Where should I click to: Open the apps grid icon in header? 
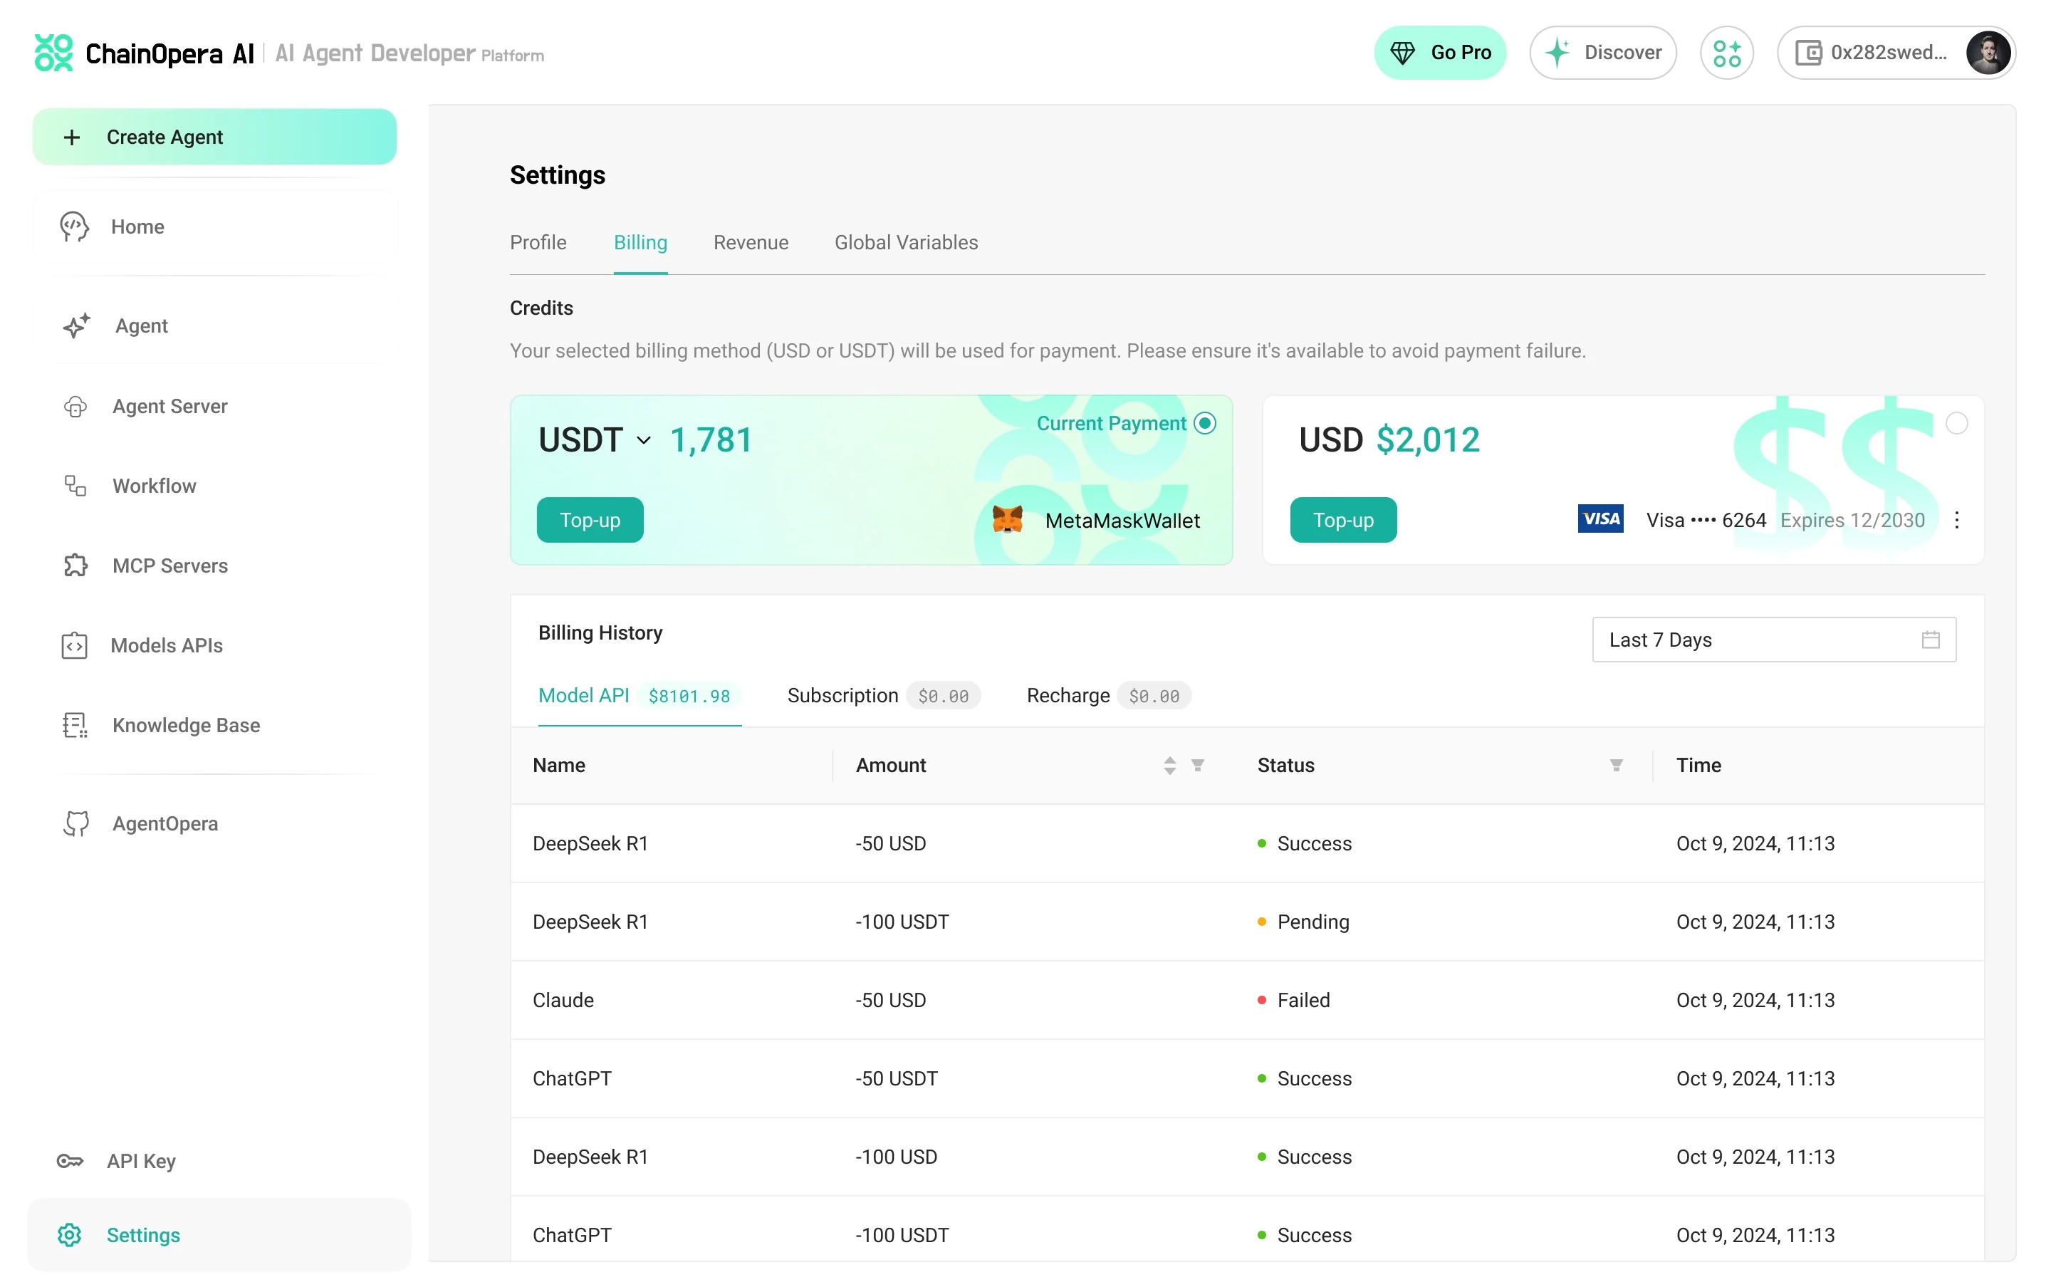pos(1726,53)
